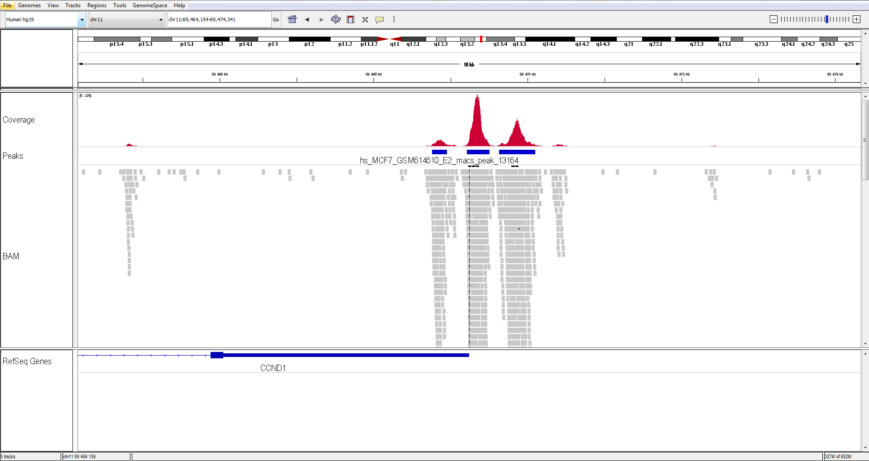
Task: Zoom in with the plus button
Action: (x=856, y=19)
